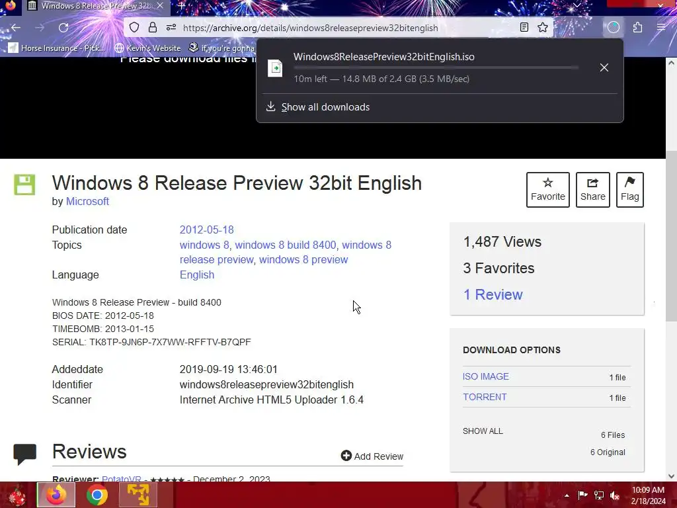This screenshot has width=677, height=508.
Task: Click '3 Favorites' statistic
Action: coord(498,269)
